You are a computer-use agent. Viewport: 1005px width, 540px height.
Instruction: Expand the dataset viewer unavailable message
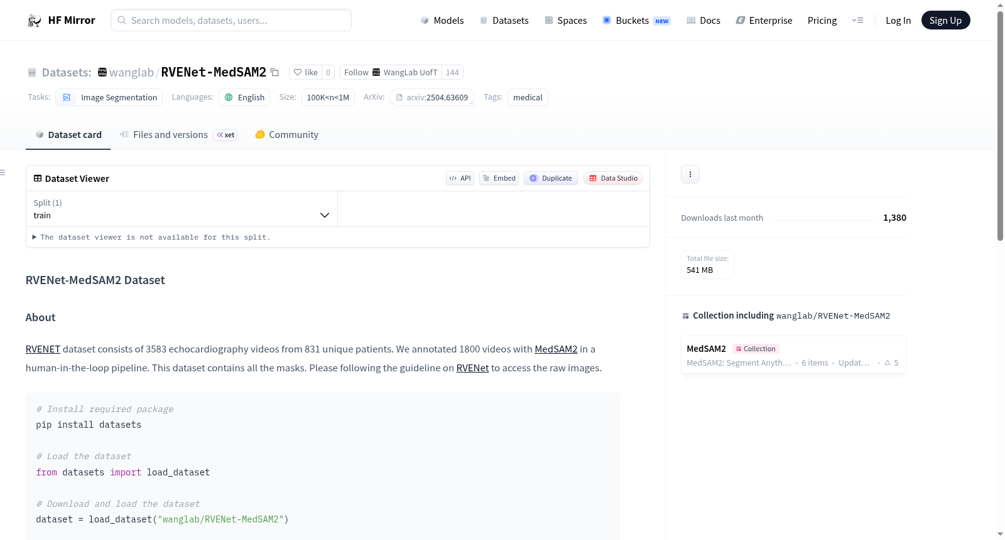(x=151, y=237)
